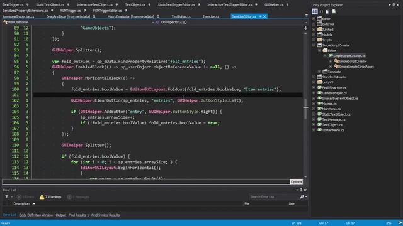This screenshot has height=226, width=403.
Task: Open the InteractiveTextObject.cs tab
Action: point(94,4)
